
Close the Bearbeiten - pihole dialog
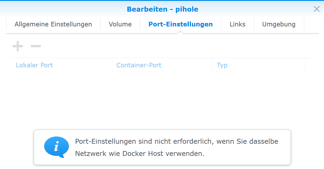(x=316, y=9)
